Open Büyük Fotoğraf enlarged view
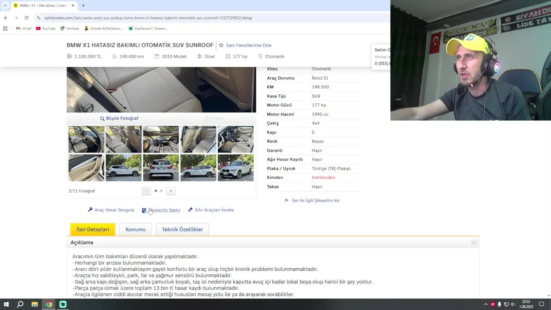Viewport: 551px width, 310px height. (x=119, y=118)
